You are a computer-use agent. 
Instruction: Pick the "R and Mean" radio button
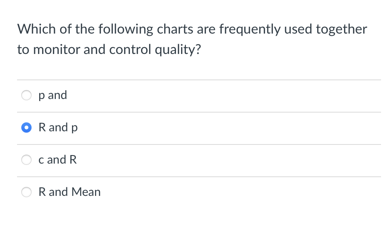coord(27,192)
